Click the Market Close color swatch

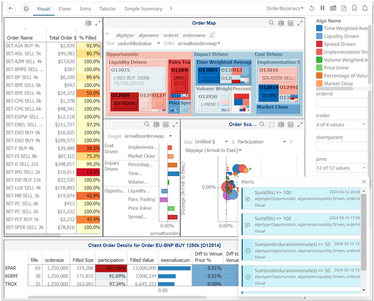pos(319,84)
